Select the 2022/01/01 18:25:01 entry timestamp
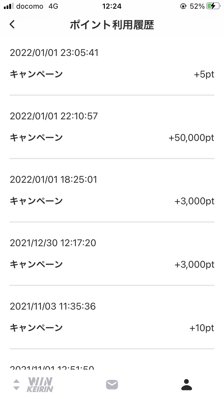Image resolution: width=224 pixels, height=399 pixels. point(53,179)
